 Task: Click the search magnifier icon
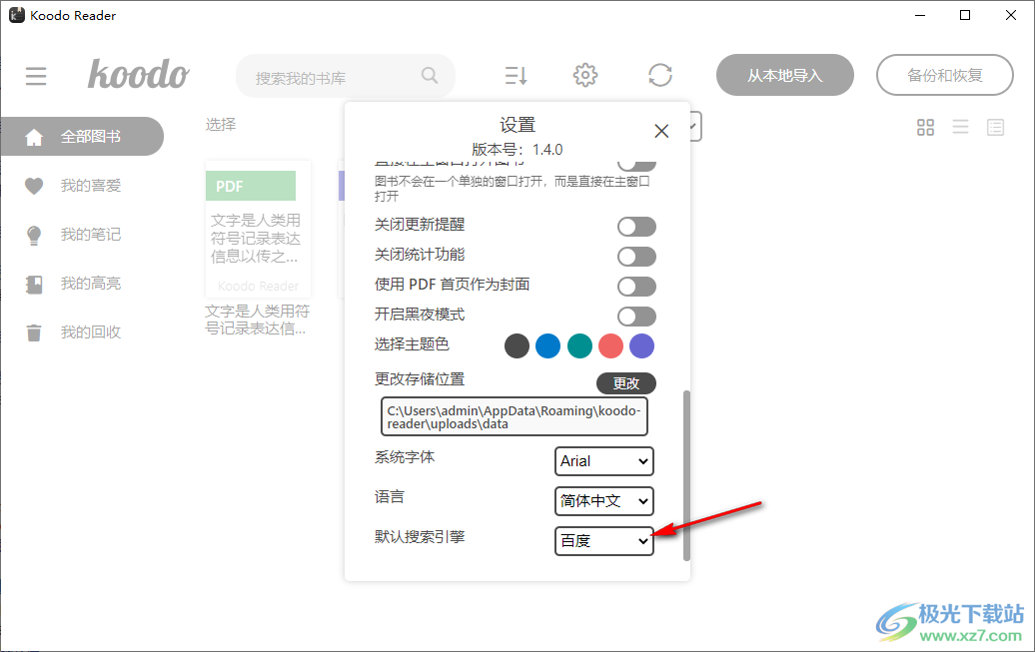pyautogui.click(x=430, y=75)
